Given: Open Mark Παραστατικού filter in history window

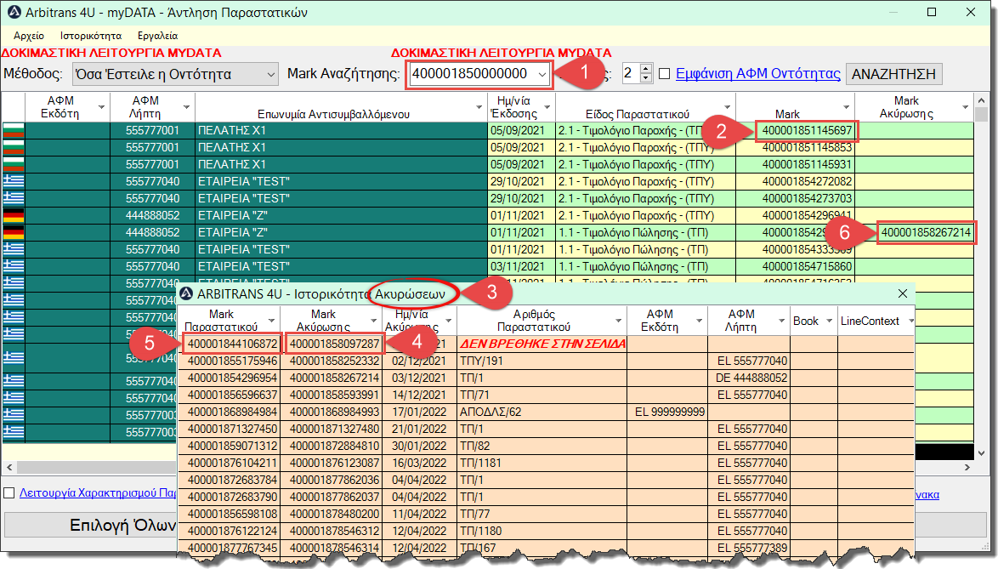Looking at the screenshot, I should pyautogui.click(x=271, y=320).
